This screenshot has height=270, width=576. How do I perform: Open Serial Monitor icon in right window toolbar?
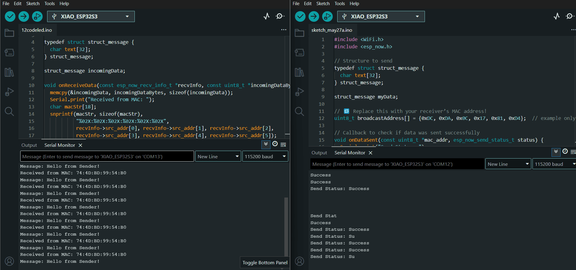570,16
